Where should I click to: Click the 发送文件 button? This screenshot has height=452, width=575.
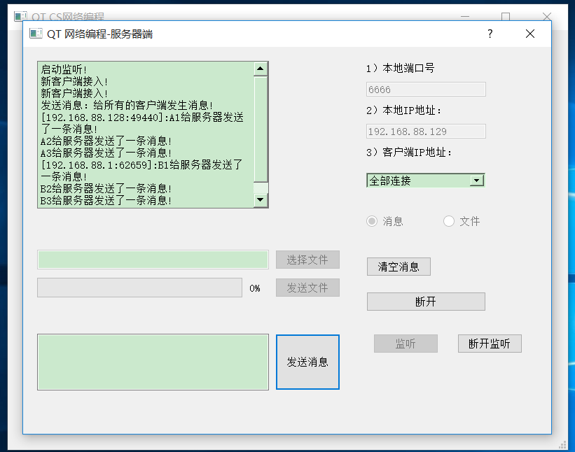pyautogui.click(x=307, y=288)
